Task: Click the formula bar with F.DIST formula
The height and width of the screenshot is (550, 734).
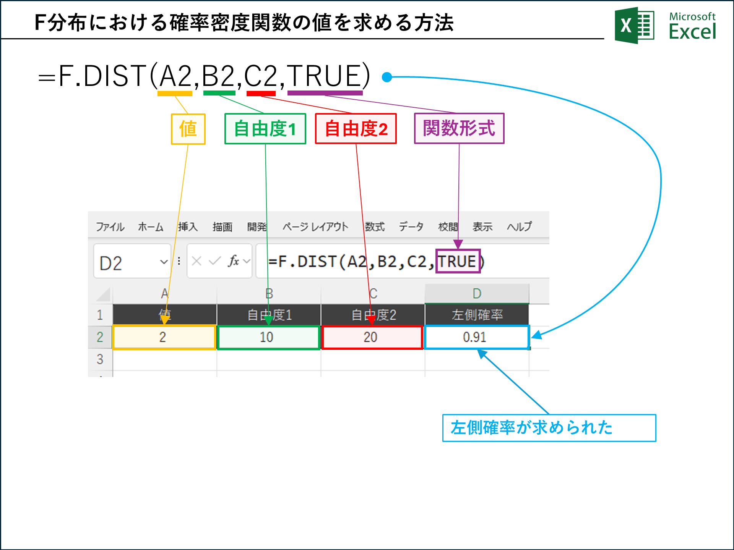Action: coord(382,262)
